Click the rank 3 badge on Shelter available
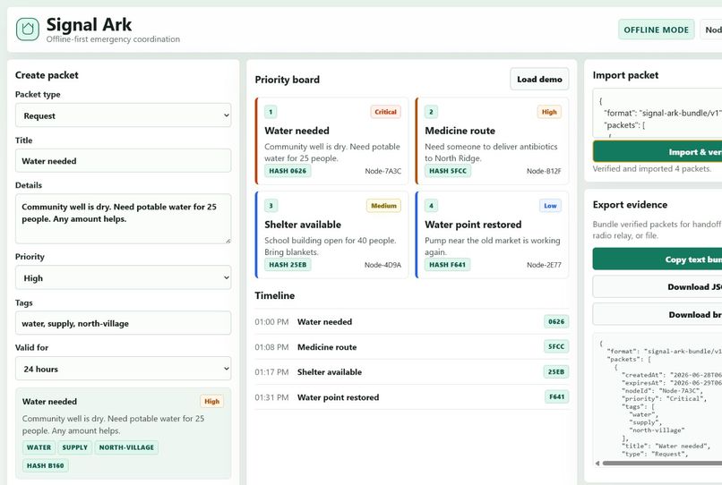 click(271, 206)
